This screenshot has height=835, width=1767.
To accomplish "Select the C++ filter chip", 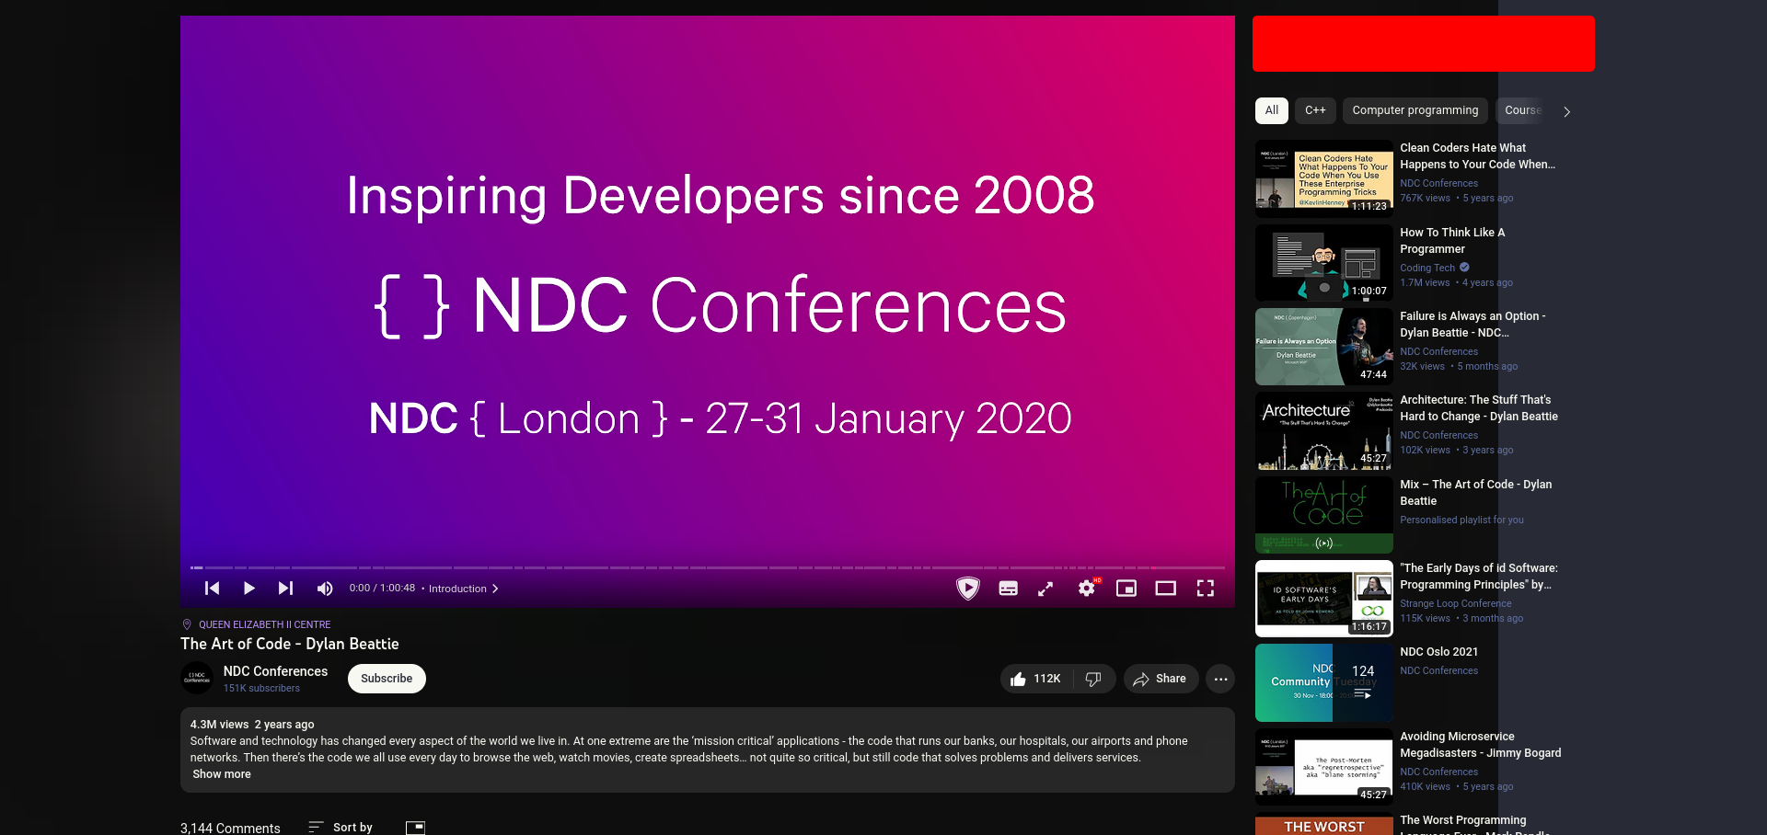I will pos(1316,110).
